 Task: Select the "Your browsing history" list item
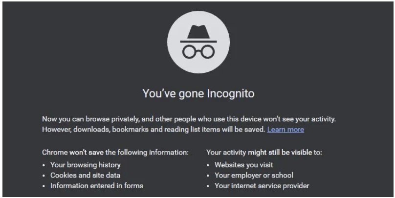click(x=86, y=165)
